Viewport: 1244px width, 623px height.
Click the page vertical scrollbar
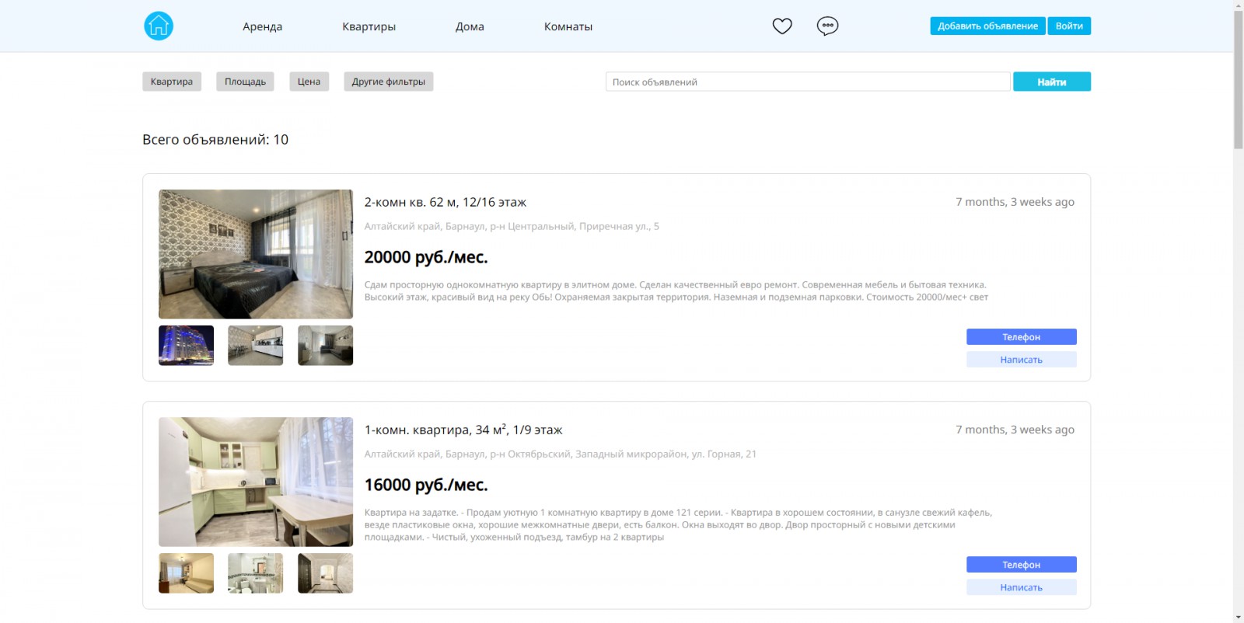pos(1238,311)
